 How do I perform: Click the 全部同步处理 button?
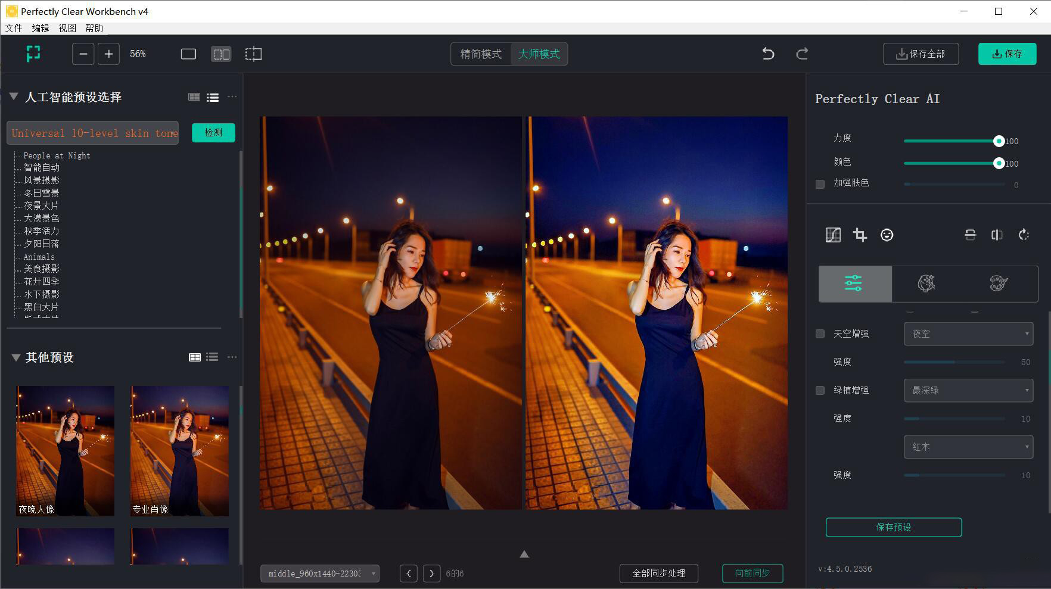coord(658,574)
